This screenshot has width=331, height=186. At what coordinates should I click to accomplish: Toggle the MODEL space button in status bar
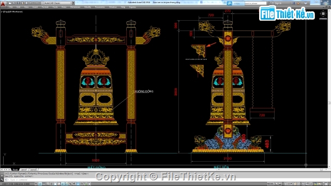[x=270, y=184]
